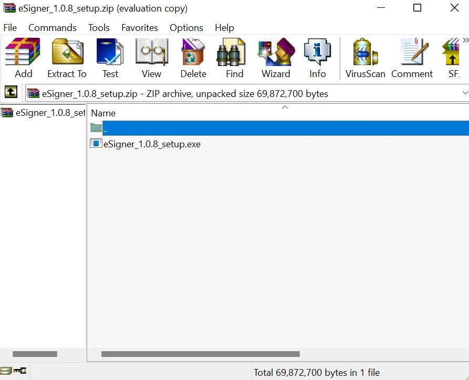
Task: Show archive Info
Action: click(x=317, y=52)
